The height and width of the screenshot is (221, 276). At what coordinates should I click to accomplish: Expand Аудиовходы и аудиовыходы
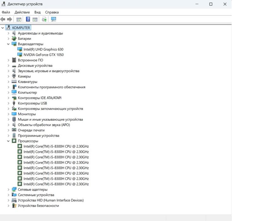point(8,33)
